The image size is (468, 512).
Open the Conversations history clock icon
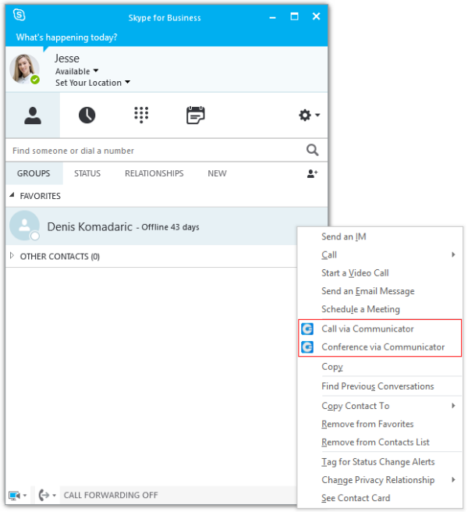[87, 115]
